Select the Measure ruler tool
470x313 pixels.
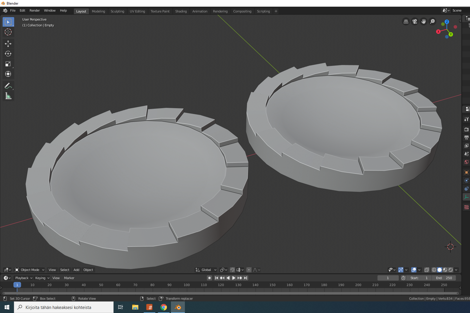[x=8, y=96]
